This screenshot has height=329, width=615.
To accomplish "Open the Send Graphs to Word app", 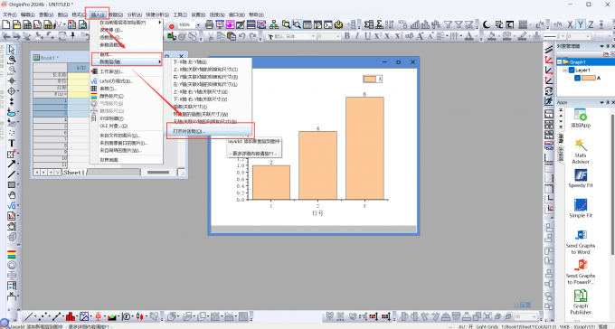I will pyautogui.click(x=581, y=235).
